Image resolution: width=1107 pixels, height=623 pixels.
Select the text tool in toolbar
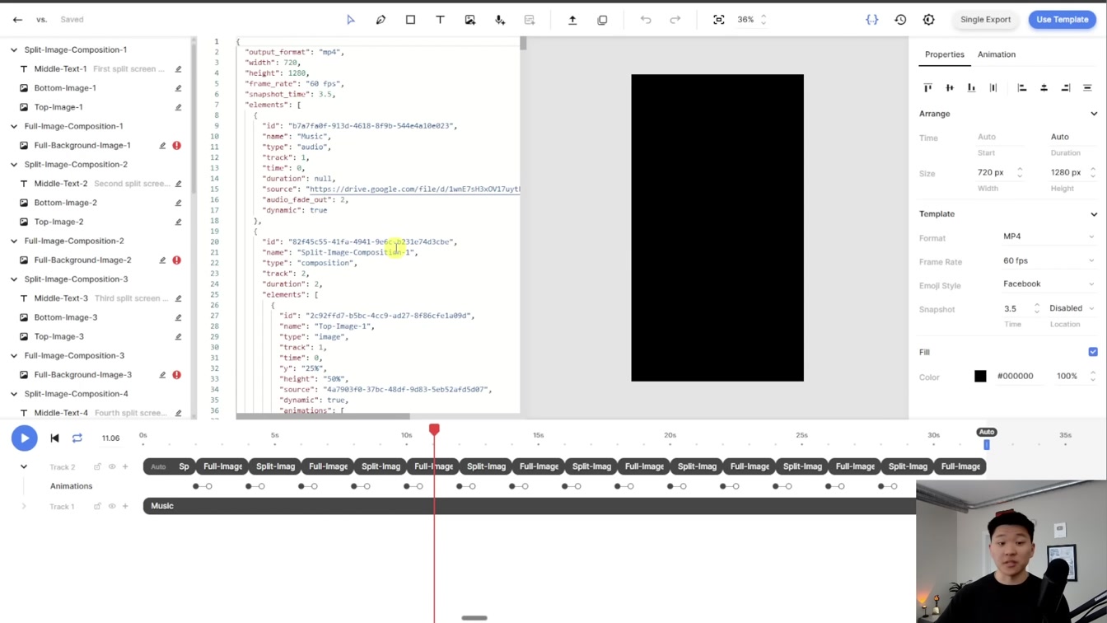[440, 20]
